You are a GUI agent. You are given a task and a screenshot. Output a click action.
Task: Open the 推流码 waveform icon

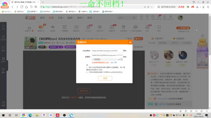tap(52, 27)
